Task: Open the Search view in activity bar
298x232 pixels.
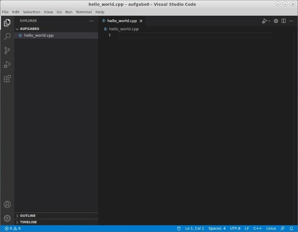Action: tap(7, 36)
